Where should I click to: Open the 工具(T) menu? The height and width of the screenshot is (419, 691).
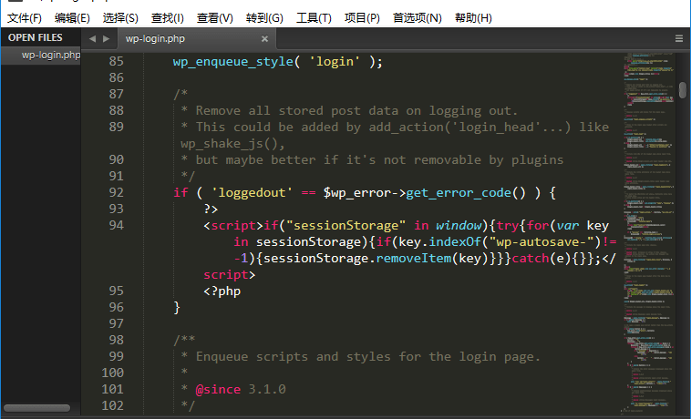pyautogui.click(x=314, y=18)
